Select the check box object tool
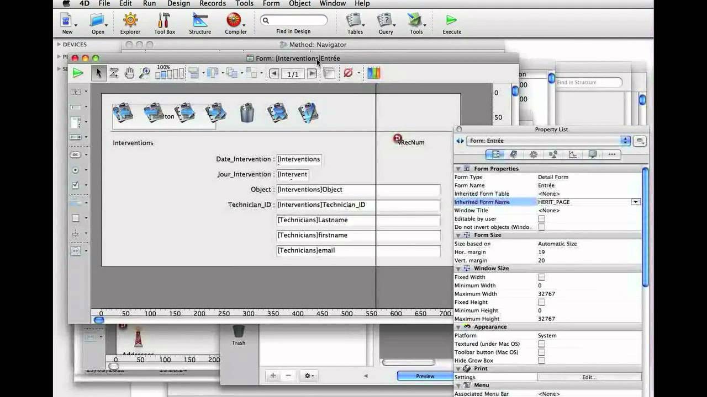Image resolution: width=707 pixels, height=397 pixels. coord(76,186)
